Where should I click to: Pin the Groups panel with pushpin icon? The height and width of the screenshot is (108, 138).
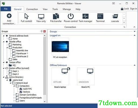tap(42, 31)
